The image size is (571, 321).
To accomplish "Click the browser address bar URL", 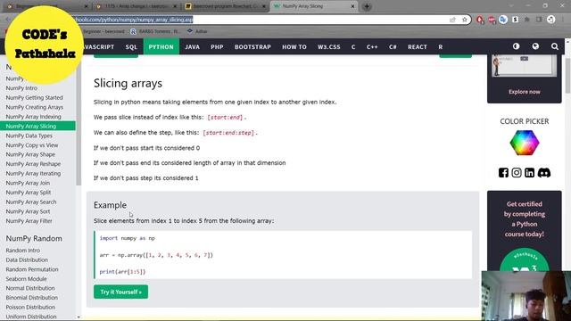I will (133, 20).
